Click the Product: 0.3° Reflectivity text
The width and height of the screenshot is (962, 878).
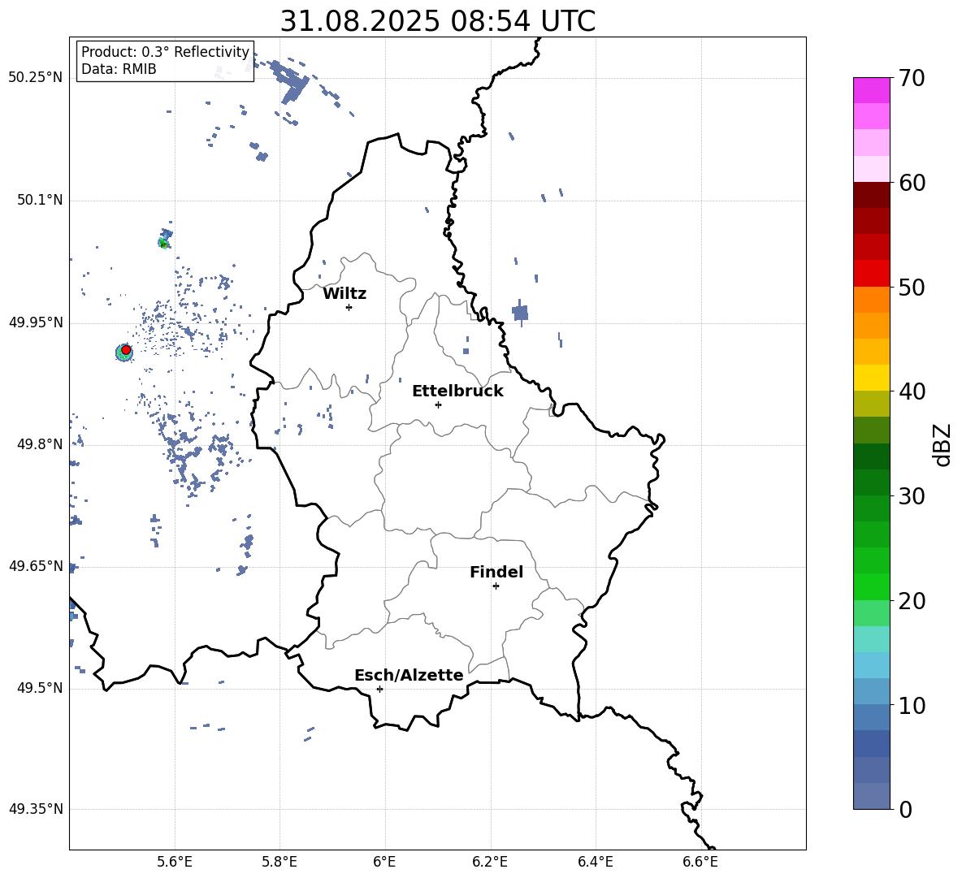tap(165, 52)
